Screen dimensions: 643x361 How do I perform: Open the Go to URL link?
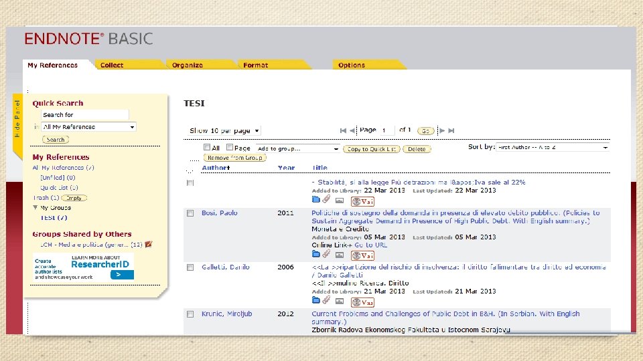(370, 245)
